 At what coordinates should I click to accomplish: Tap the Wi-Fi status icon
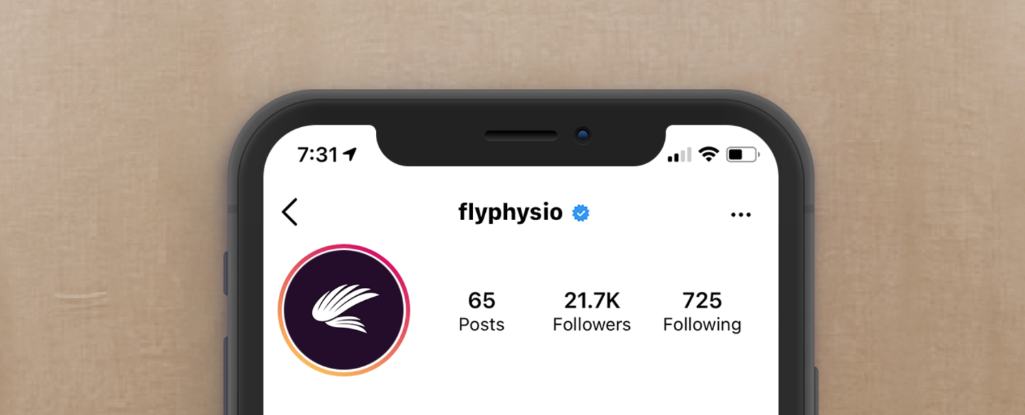[x=709, y=155]
